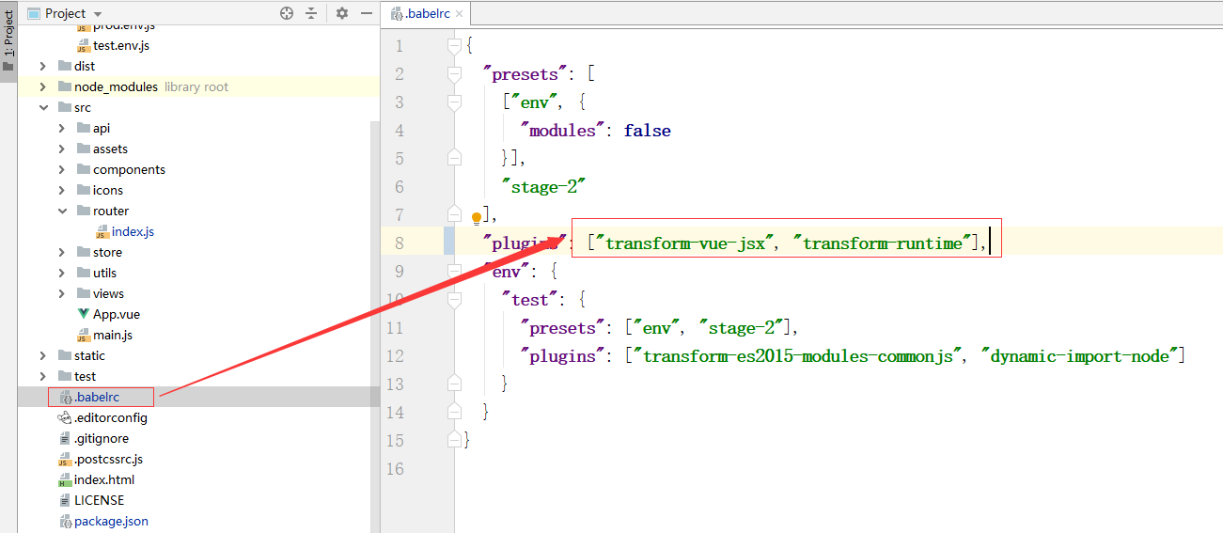Expand the utils folder arrow
This screenshot has height=533, width=1223.
point(61,273)
